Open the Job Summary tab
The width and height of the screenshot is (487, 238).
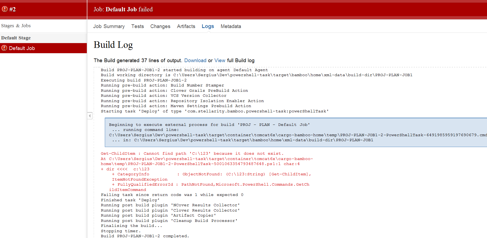click(109, 26)
